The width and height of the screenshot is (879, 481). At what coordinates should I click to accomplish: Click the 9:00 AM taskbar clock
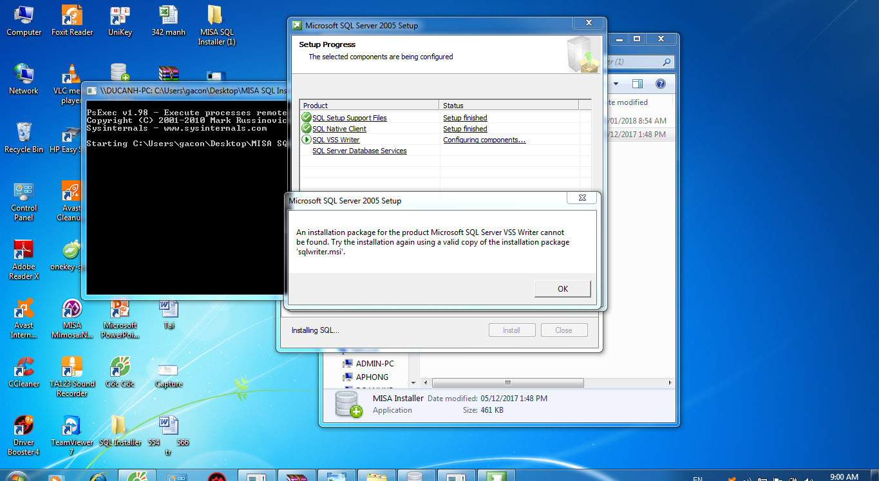coord(844,476)
